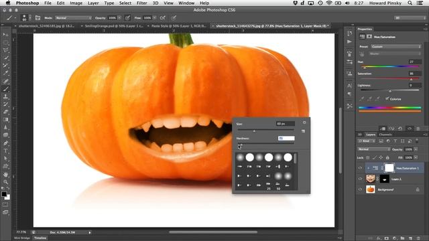The image size is (429, 241).
Task: Open the Timeline tab
Action: (40, 238)
